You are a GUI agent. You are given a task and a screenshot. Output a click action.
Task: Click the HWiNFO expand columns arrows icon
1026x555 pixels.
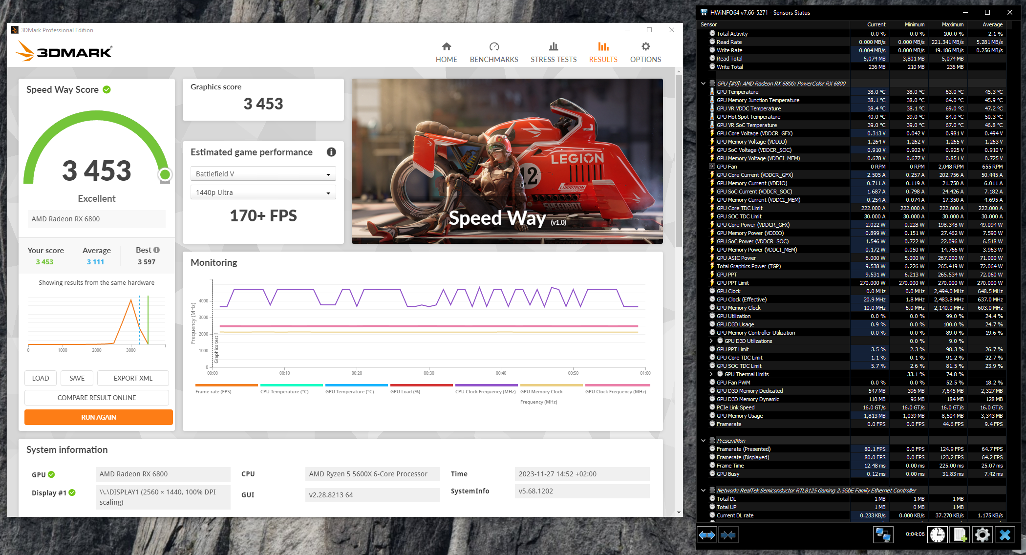(706, 535)
